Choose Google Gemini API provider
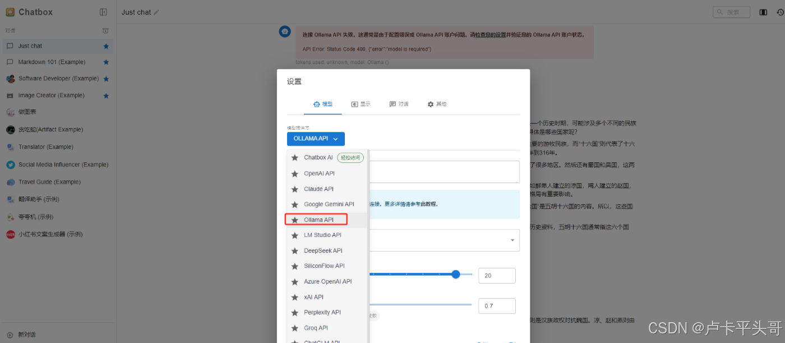785x343 pixels. pyautogui.click(x=327, y=204)
